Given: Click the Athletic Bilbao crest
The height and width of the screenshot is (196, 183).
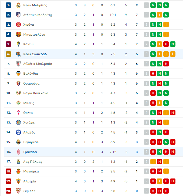Looking at the screenshot, I should 18,64.
